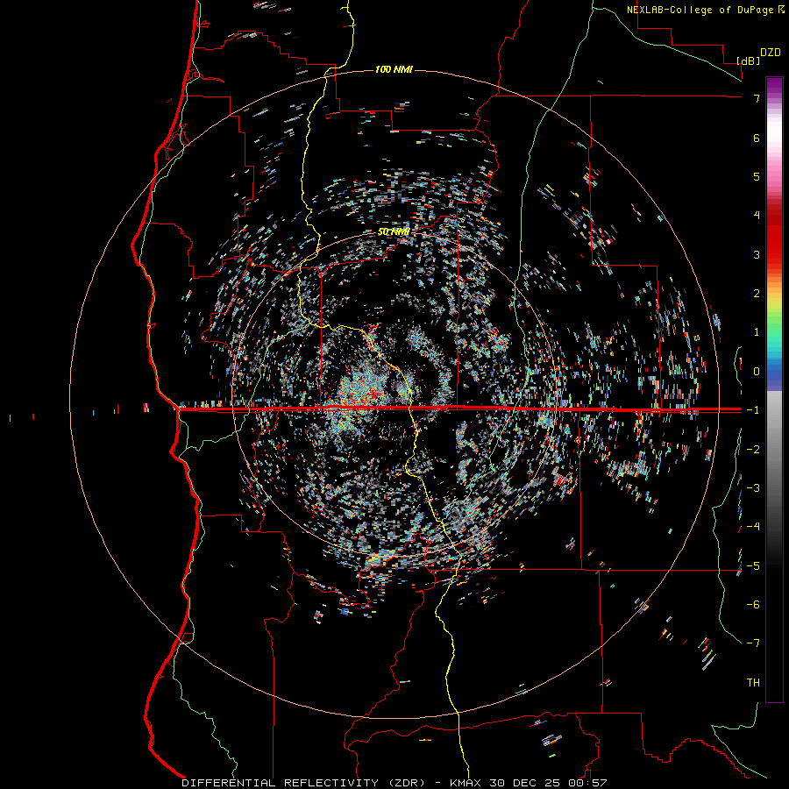This screenshot has height=789, width=789.
Task: Click the TH threshold label
Action: (753, 683)
